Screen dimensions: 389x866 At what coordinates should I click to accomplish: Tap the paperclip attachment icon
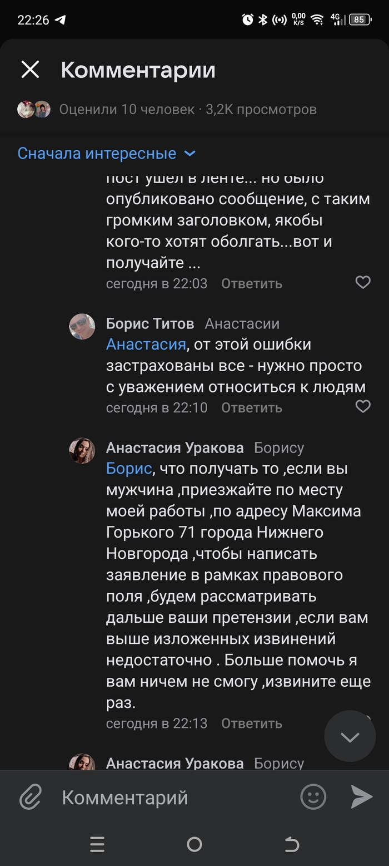tap(31, 797)
